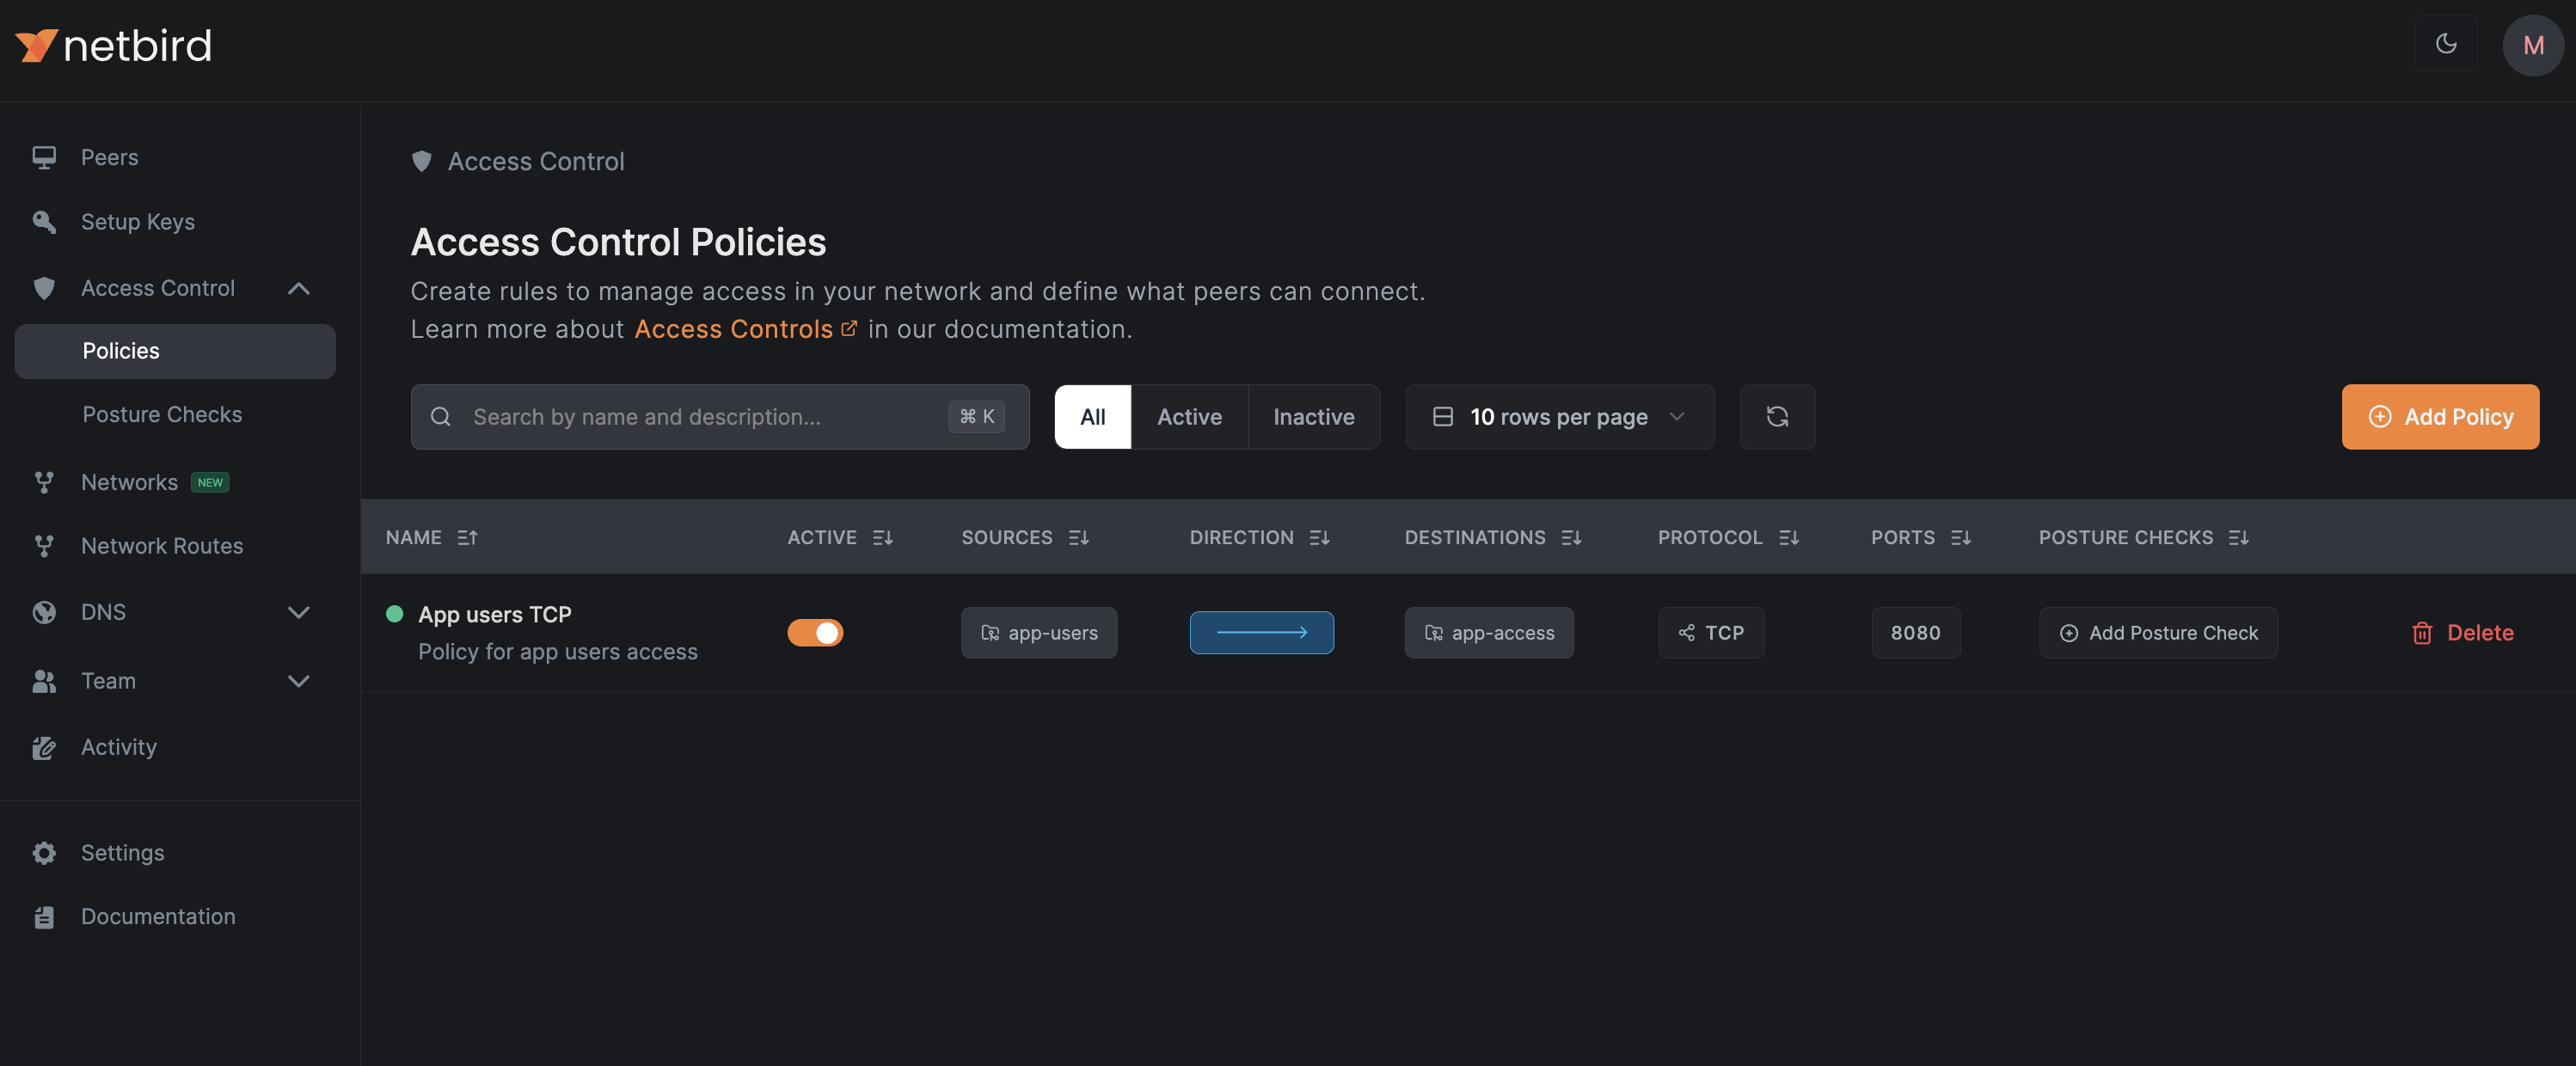Click the Documentation book icon
Image resolution: width=2576 pixels, height=1066 pixels.
click(44, 917)
